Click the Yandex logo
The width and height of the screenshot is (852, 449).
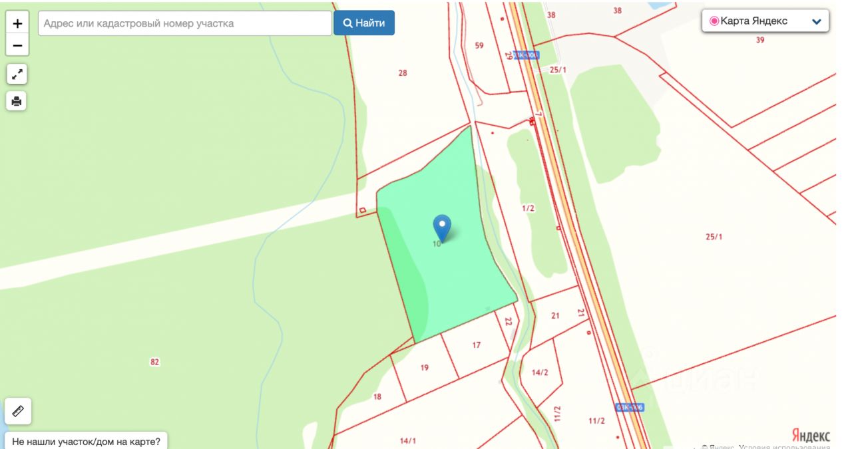(811, 435)
